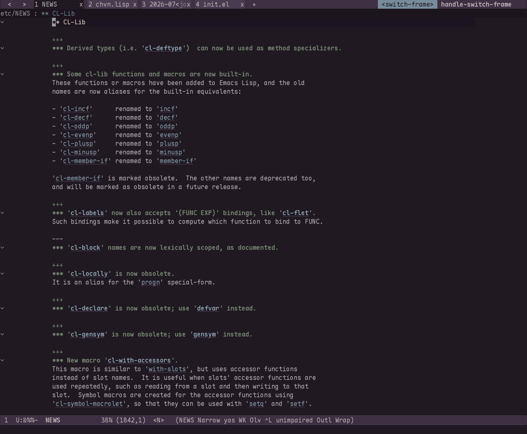Image resolution: width=527 pixels, height=434 pixels.
Task: Open the 'evenp' link after renamed to
Action: click(x=169, y=135)
